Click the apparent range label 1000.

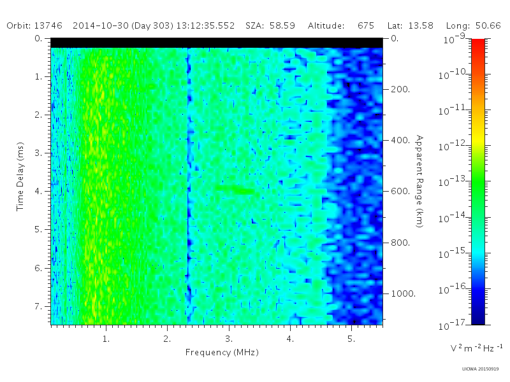coord(404,294)
